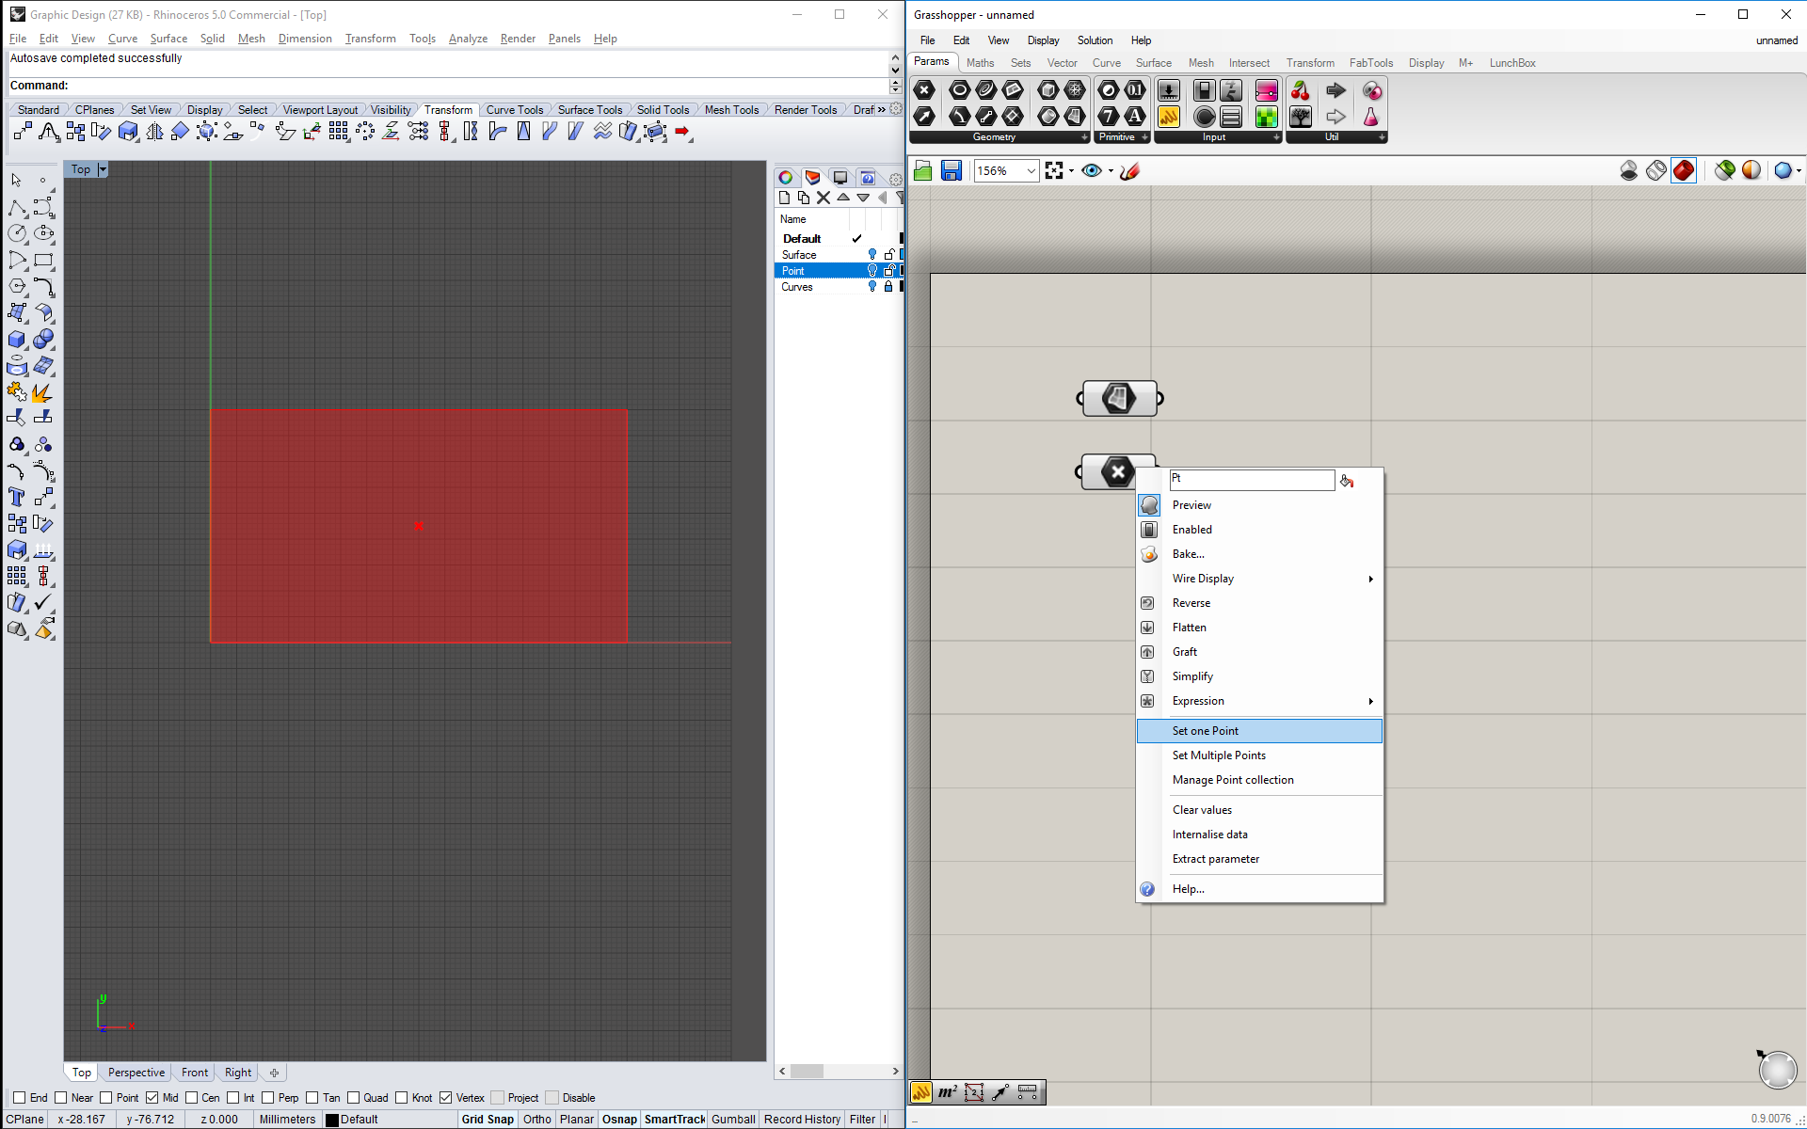
Task: Toggle visibility bulb of Surface layer
Action: 872,255
